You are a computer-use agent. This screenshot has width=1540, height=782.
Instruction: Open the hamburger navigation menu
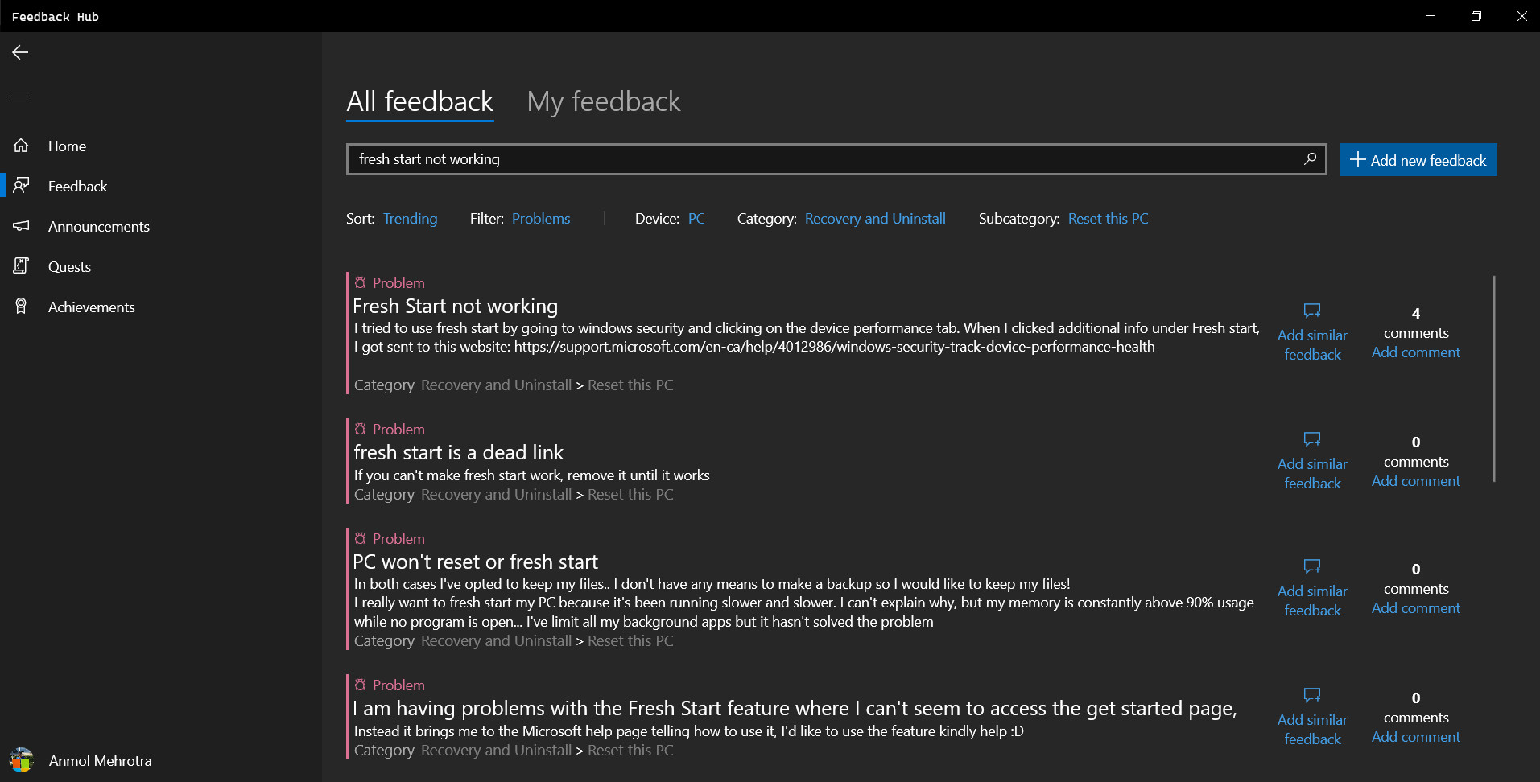(20, 97)
